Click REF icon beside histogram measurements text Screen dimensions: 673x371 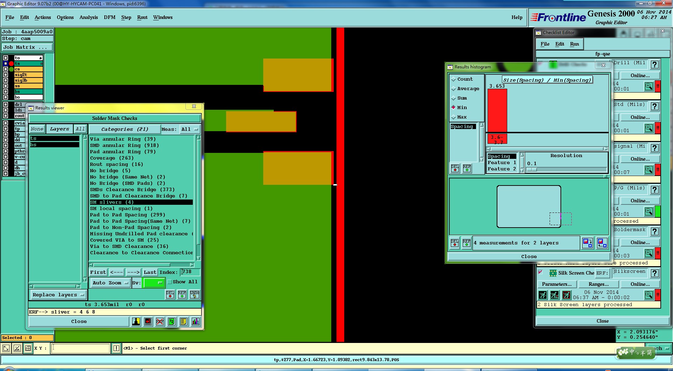coord(467,243)
